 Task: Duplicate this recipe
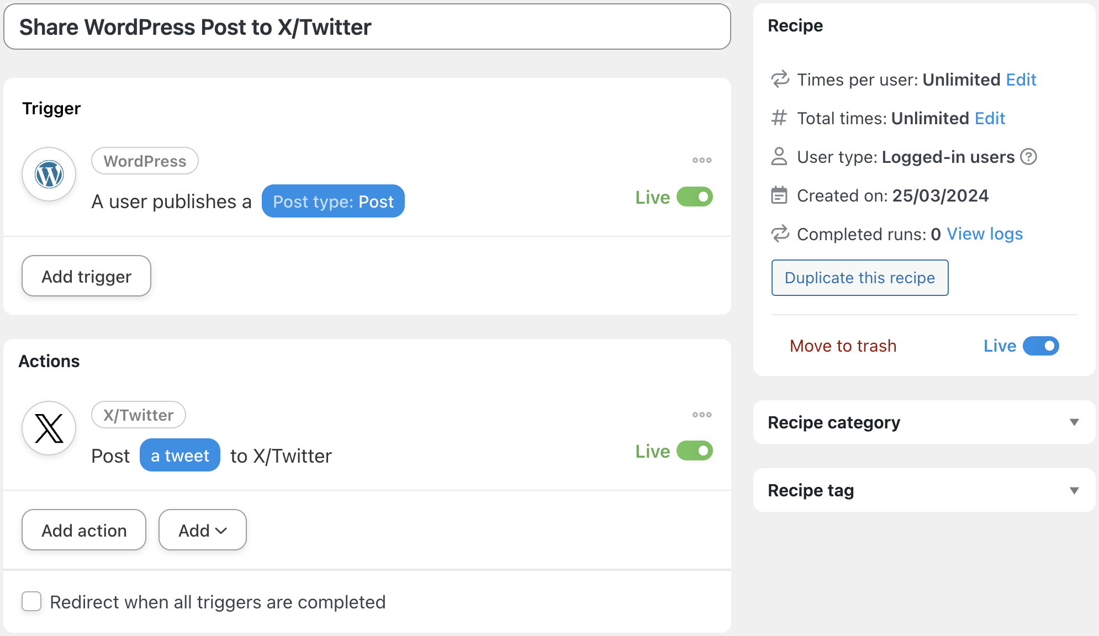pos(859,278)
